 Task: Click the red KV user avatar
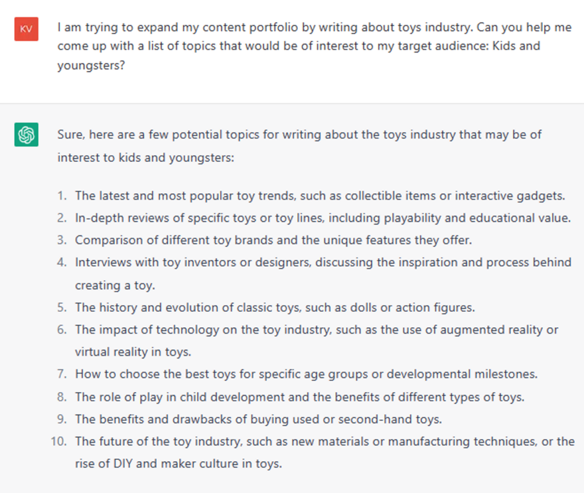pos(26,28)
